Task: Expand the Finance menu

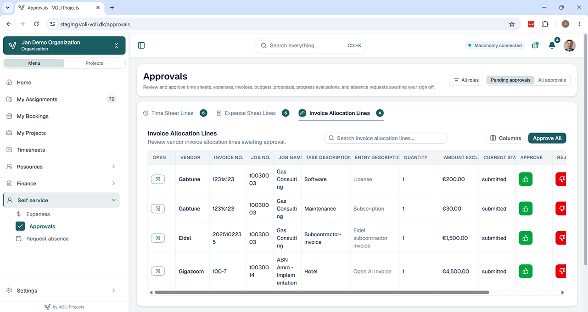Action: (x=62, y=184)
